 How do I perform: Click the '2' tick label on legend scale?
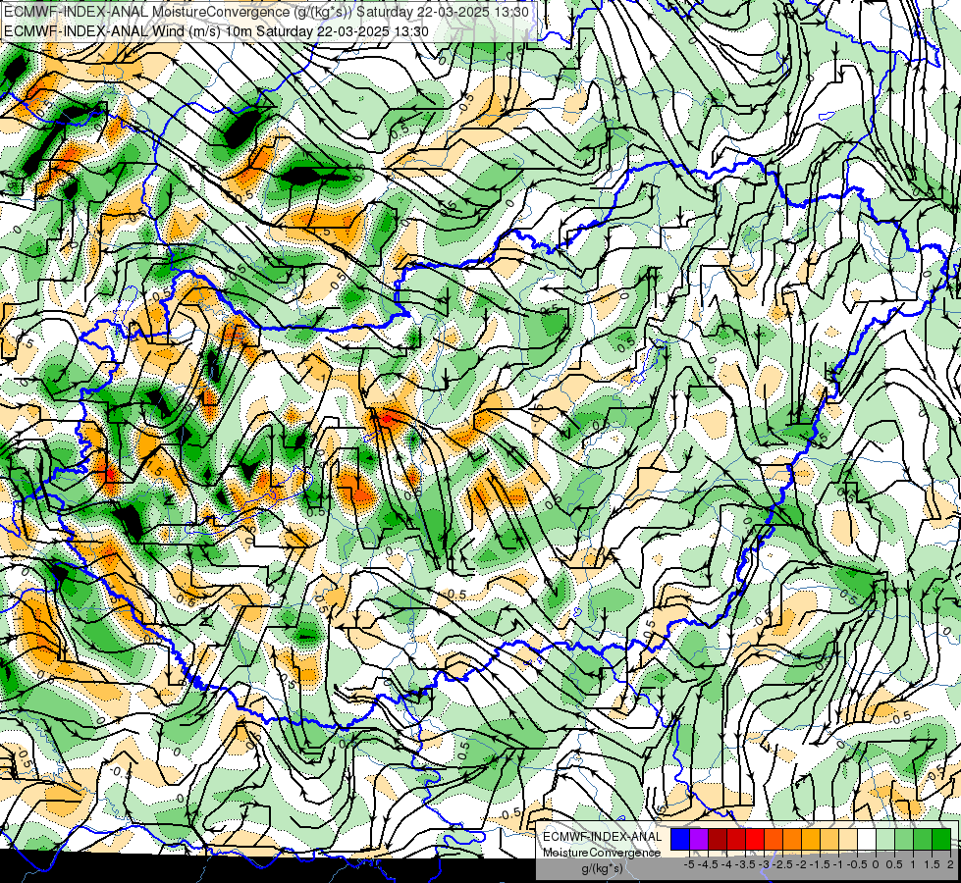[950, 864]
